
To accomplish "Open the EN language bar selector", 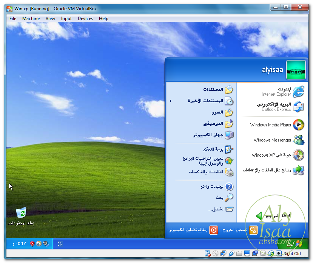I will [x=60, y=244].
